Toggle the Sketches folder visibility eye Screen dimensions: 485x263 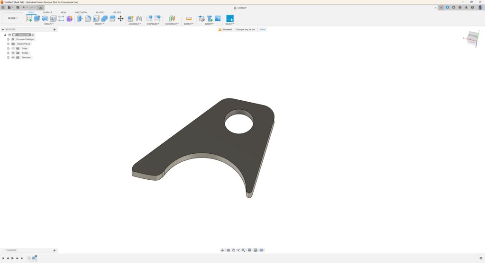coord(13,57)
